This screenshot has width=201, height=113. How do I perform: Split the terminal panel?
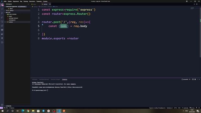tap(193, 79)
